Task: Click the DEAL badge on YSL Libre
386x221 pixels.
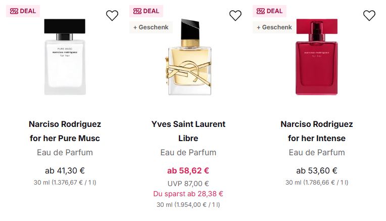Action: click(x=147, y=11)
